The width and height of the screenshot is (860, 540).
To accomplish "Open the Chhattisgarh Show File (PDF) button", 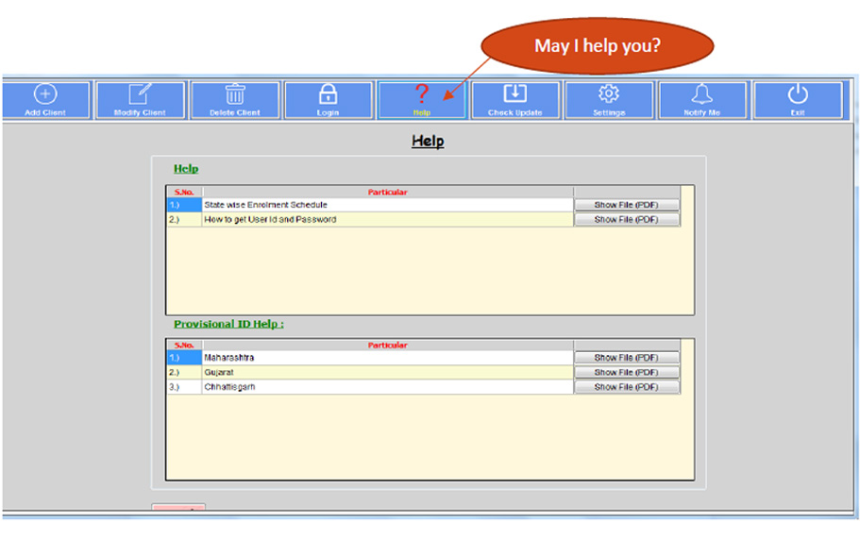I will point(626,387).
